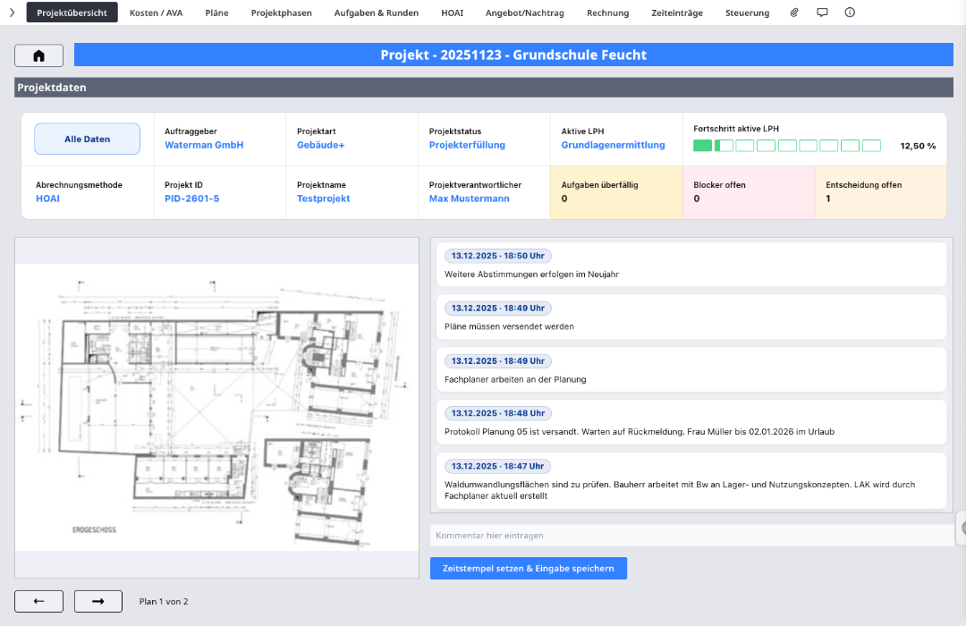
Task: Go to next plan with right arrow
Action: tap(98, 601)
